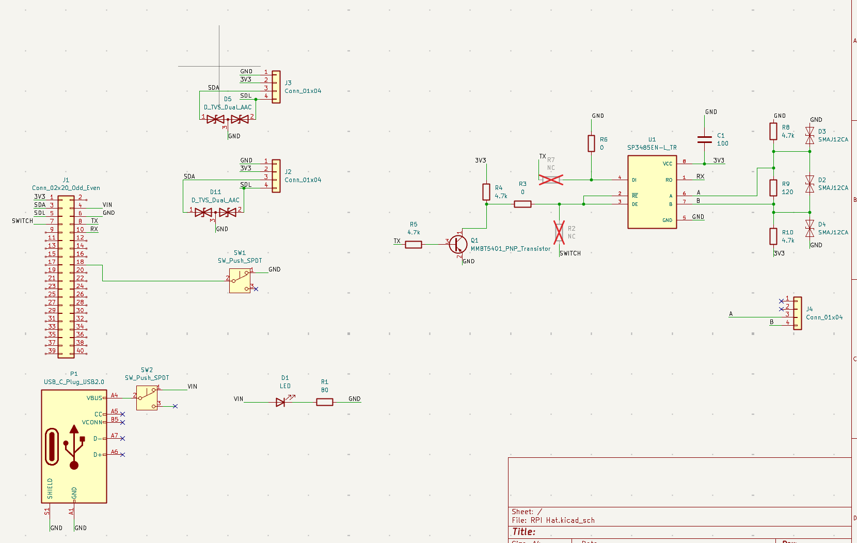Click the no-connect flag on USB VCONN pin
Viewport: 857px width, 543px height.
(122, 422)
